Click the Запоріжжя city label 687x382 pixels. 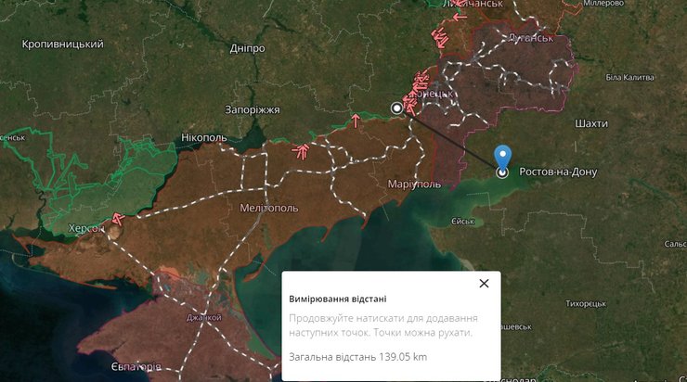pyautogui.click(x=253, y=109)
